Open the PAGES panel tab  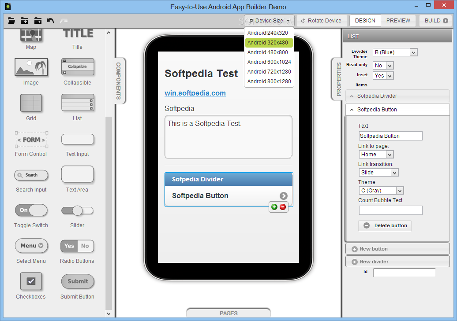228,313
